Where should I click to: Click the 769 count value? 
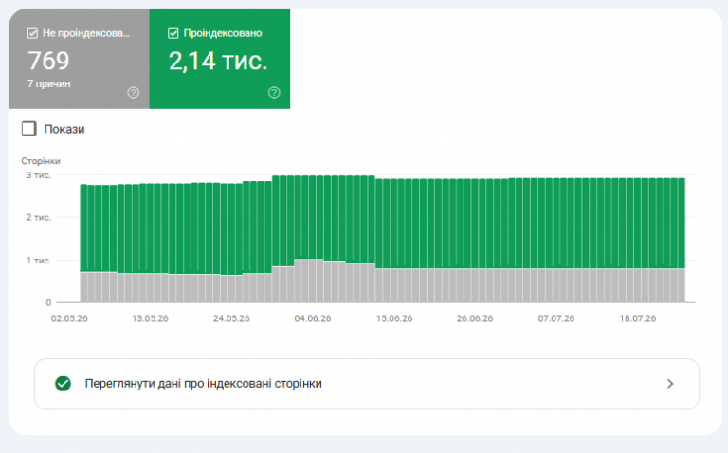pos(48,61)
